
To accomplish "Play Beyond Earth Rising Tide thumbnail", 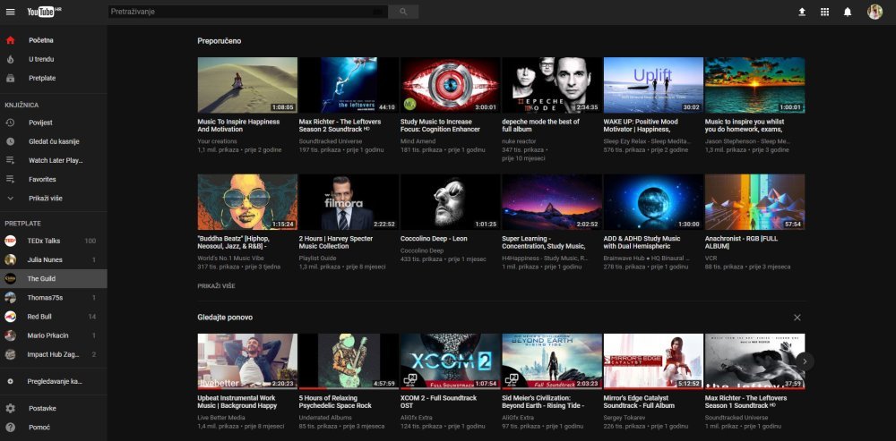I will [x=552, y=361].
